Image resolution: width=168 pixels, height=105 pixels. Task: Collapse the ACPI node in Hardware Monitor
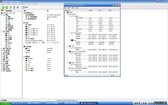68,46
